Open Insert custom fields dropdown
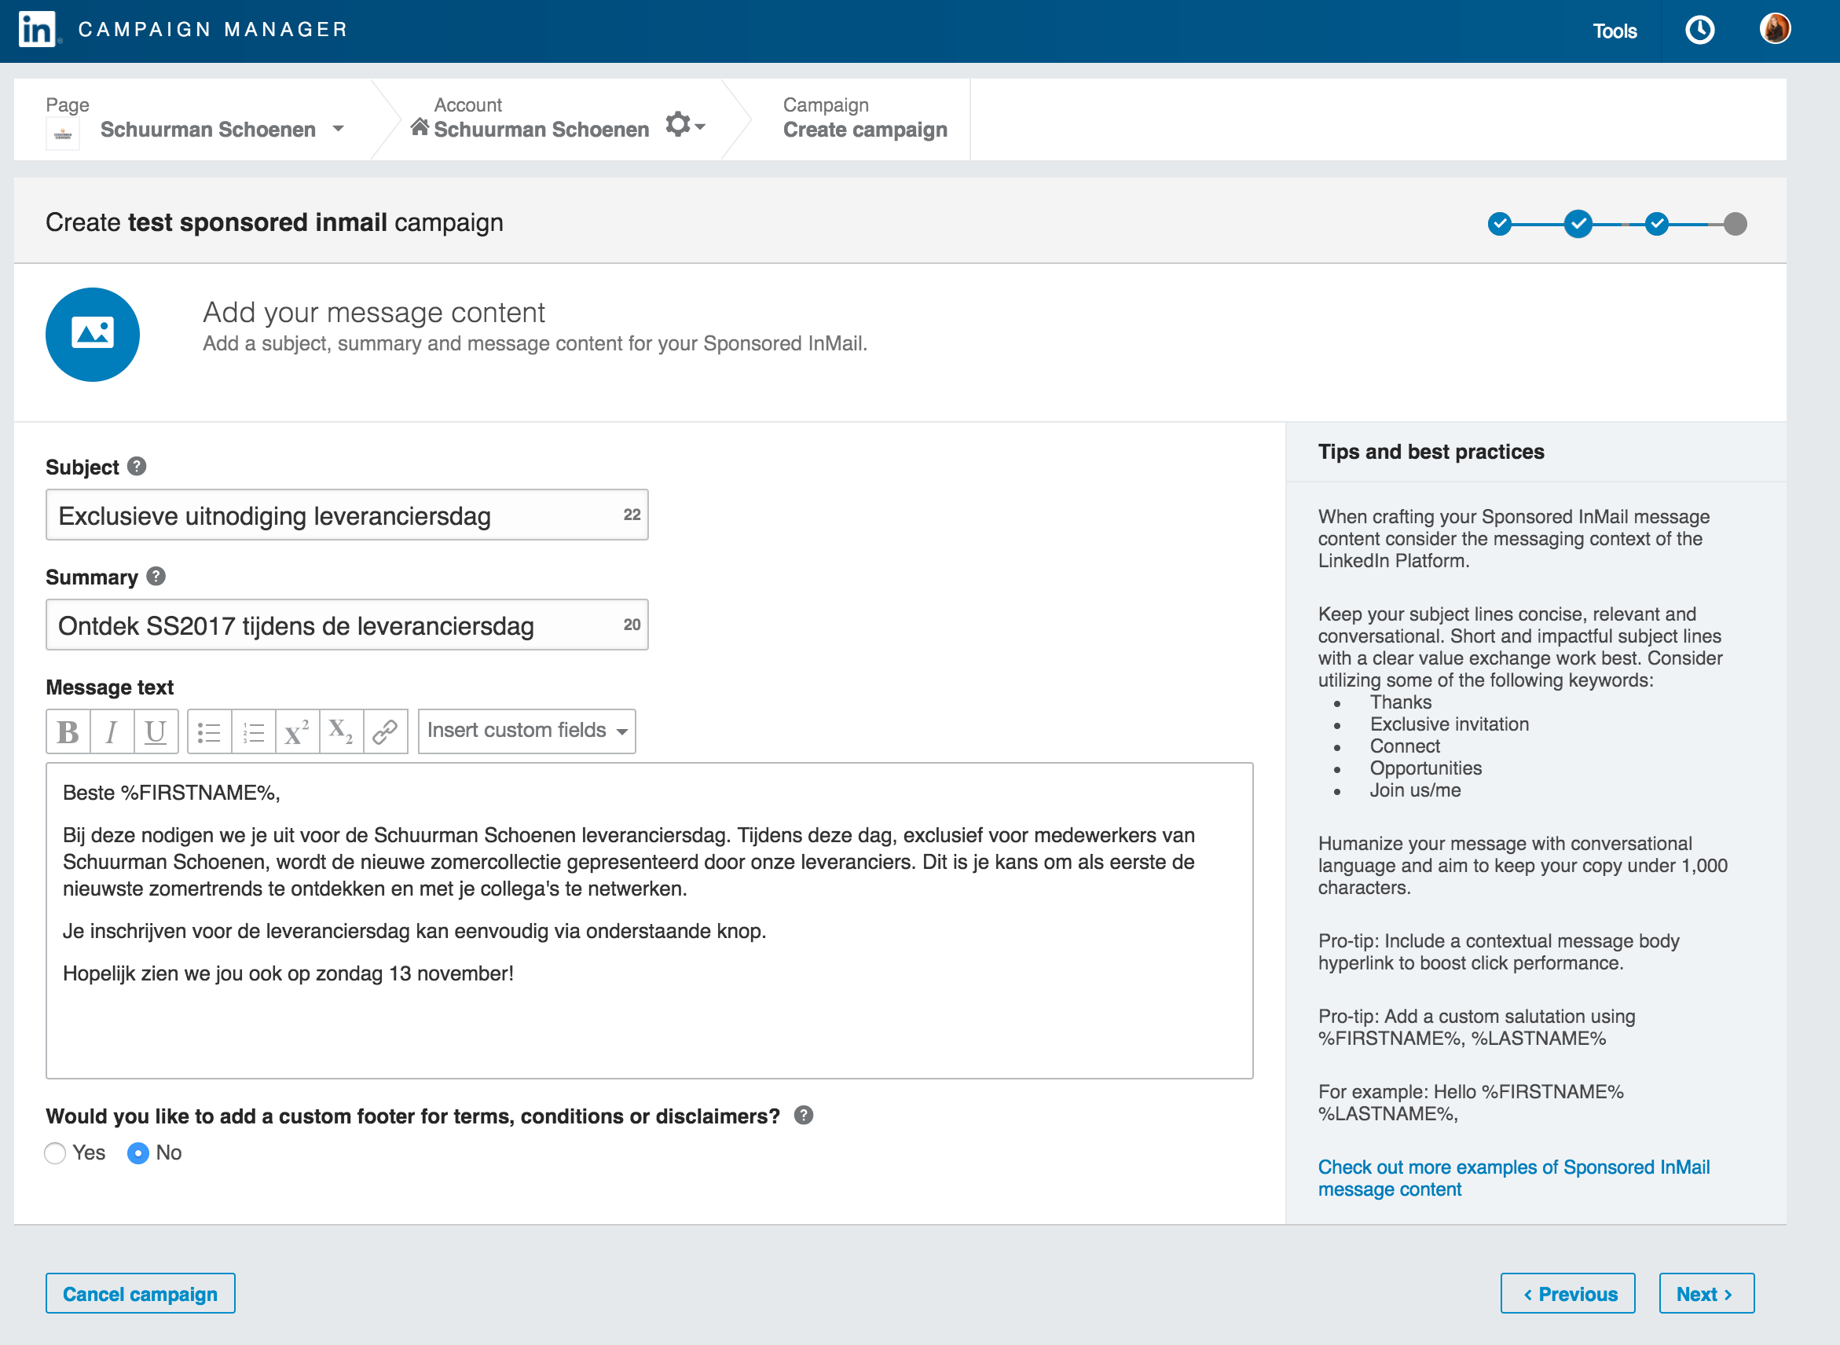The width and height of the screenshot is (1840, 1345). coord(526,731)
